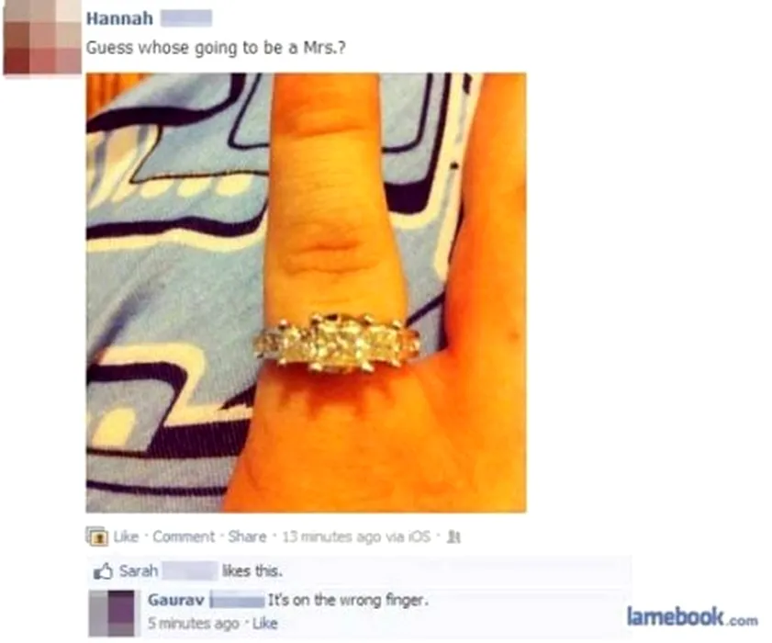Open Gaurav's profile name link

click(175, 600)
